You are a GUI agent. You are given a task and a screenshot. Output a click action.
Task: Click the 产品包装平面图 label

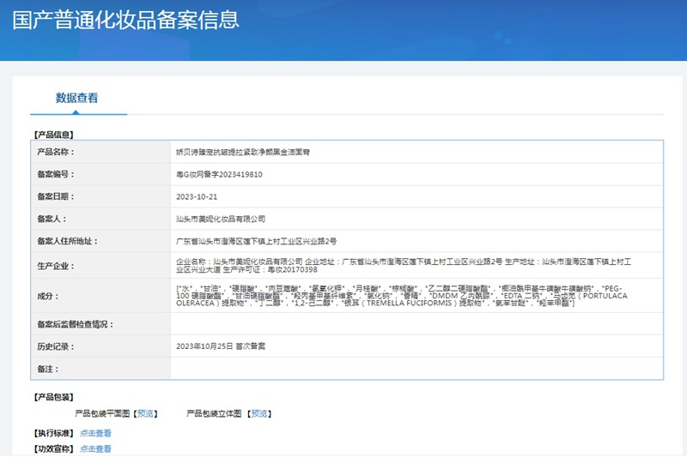pos(102,414)
